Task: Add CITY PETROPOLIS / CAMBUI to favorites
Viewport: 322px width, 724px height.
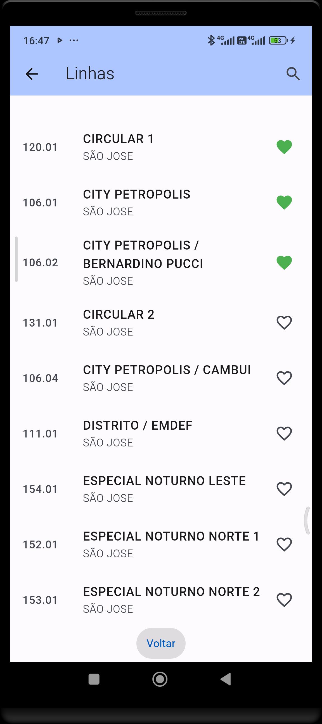Action: (284, 378)
